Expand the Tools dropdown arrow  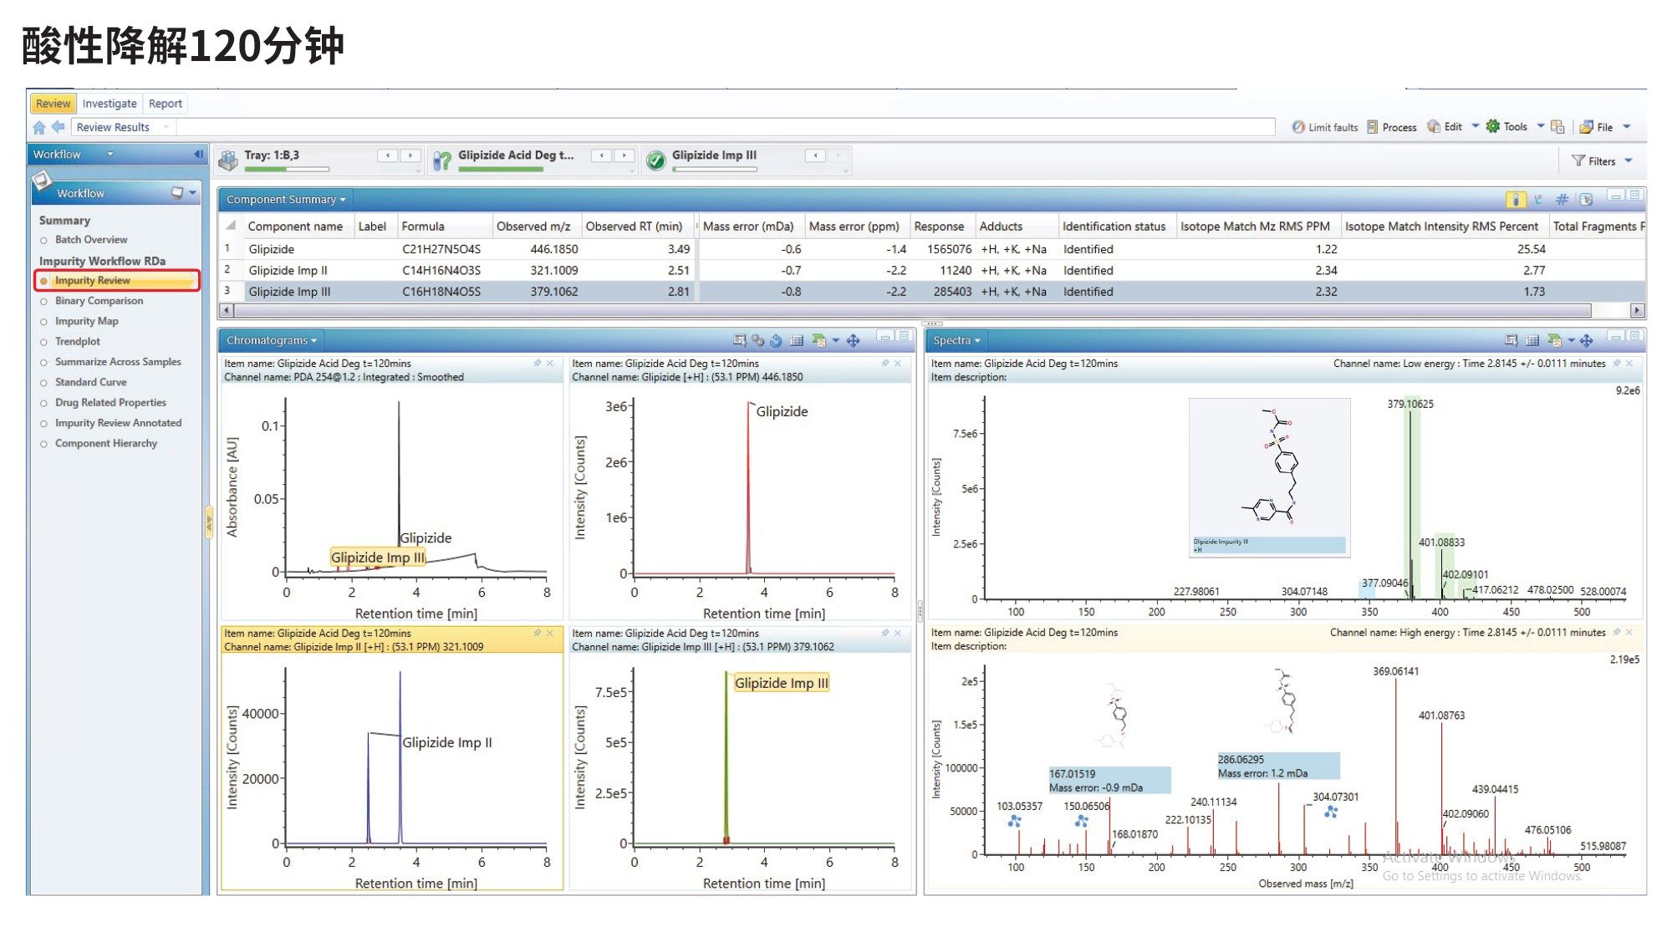[1541, 126]
